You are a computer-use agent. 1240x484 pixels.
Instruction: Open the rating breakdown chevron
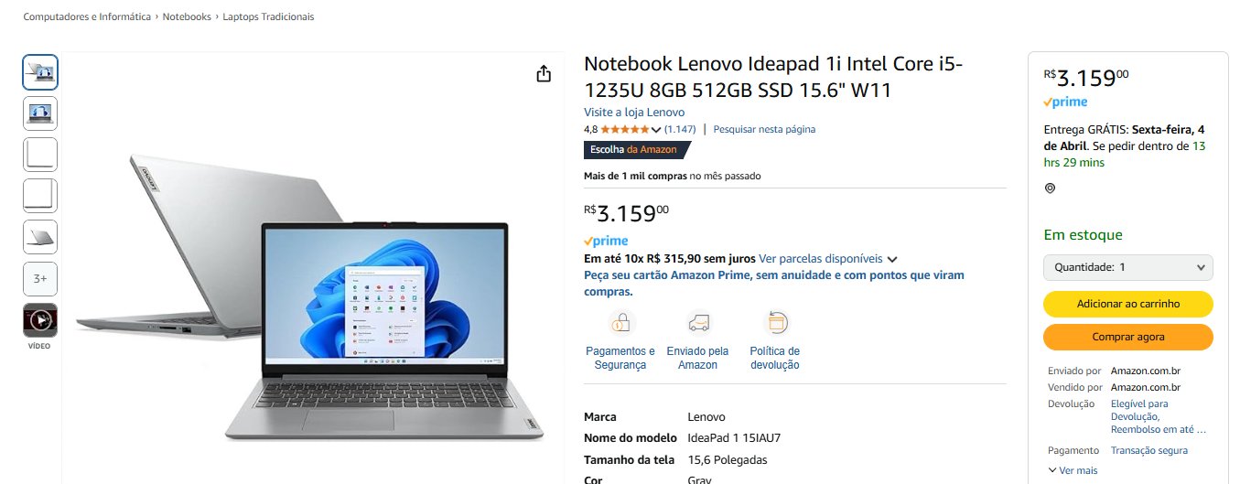pyautogui.click(x=655, y=130)
